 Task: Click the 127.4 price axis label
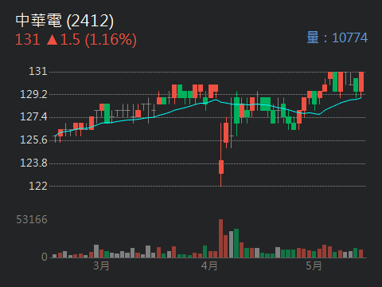pos(34,116)
